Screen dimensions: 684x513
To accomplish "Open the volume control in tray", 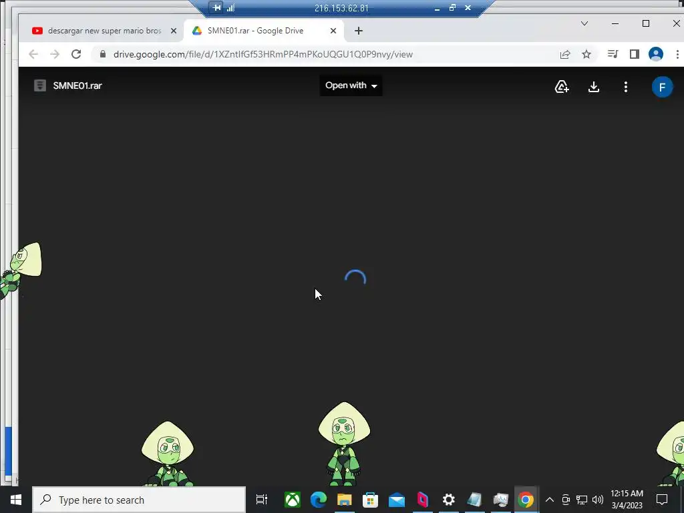I will tap(598, 500).
